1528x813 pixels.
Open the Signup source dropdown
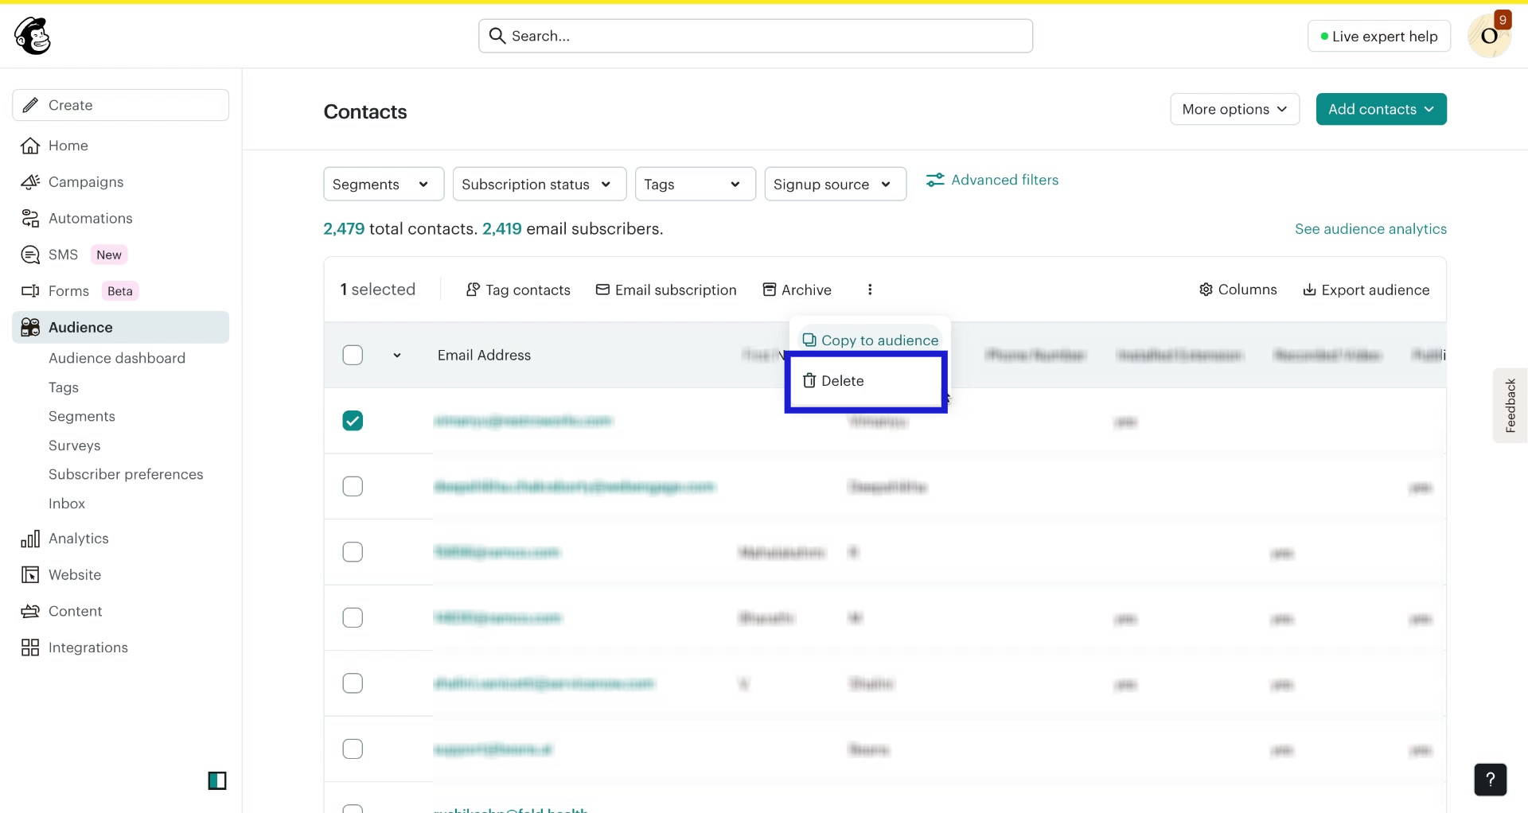tap(835, 184)
